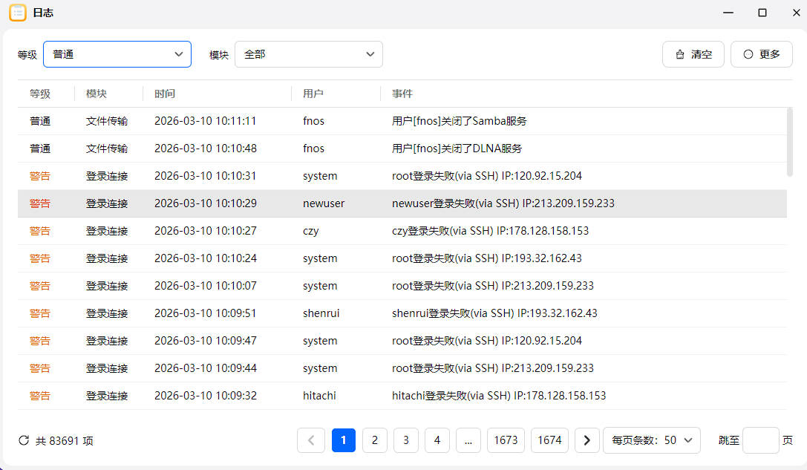Click the log app icon in title bar
This screenshot has width=807, height=470.
(17, 13)
